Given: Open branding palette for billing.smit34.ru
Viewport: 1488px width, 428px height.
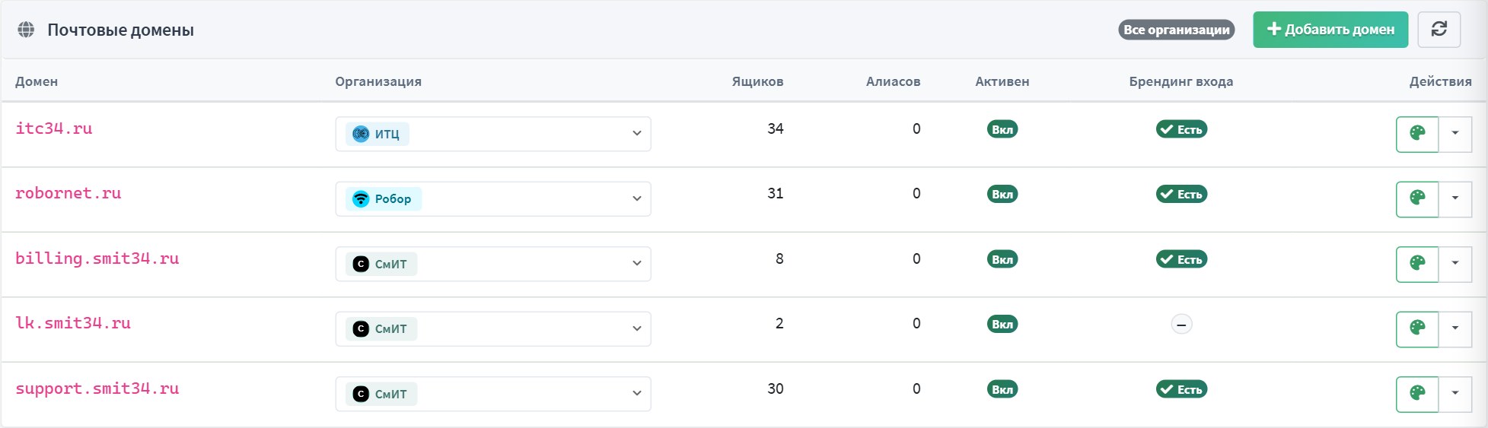Looking at the screenshot, I should (x=1417, y=264).
